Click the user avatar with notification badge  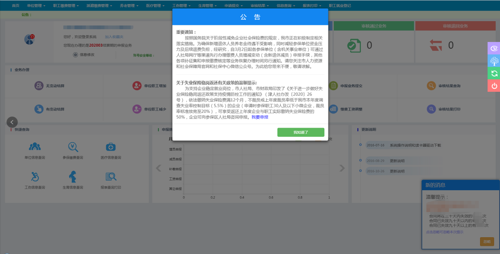pos(29,39)
